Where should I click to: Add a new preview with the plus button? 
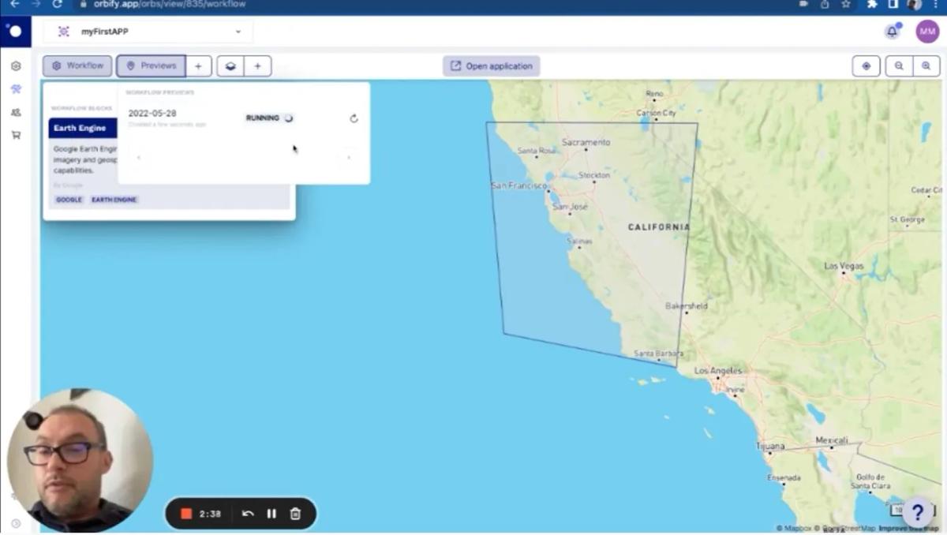tap(198, 66)
